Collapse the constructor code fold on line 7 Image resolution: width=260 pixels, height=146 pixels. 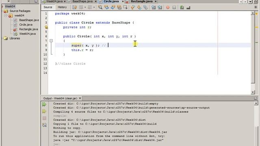tap(51, 41)
